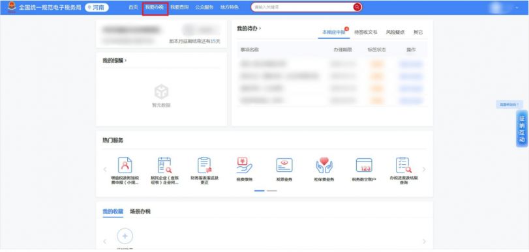Click the 暂无数据 empty placeholder icon
The height and width of the screenshot is (252, 529).
(161, 92)
